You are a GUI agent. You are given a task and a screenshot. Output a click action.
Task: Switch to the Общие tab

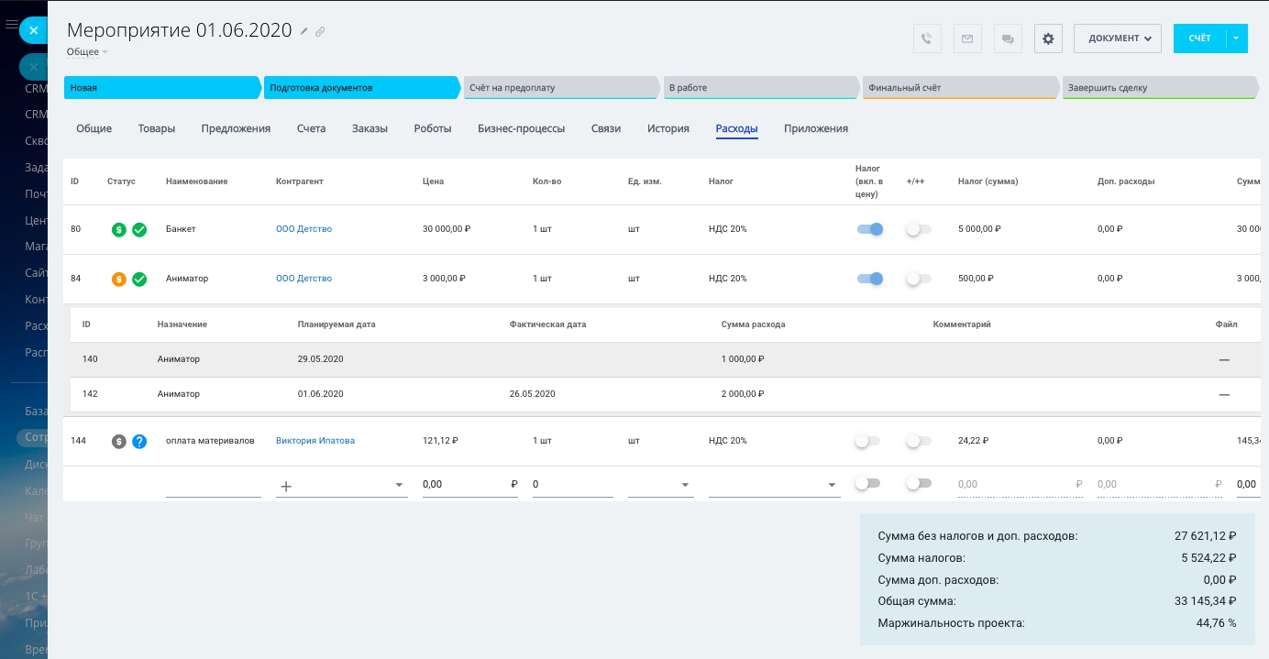(x=94, y=128)
